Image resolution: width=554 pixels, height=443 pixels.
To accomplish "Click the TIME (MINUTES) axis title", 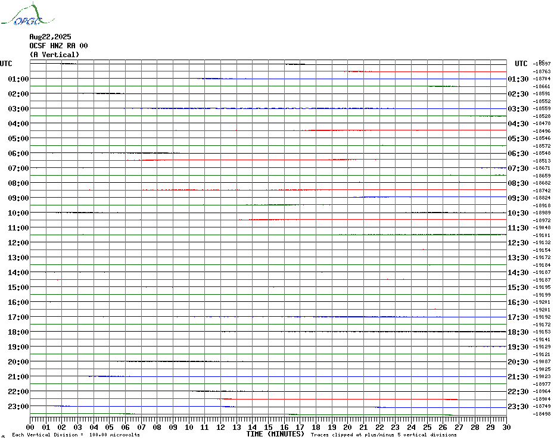I will tap(276, 434).
